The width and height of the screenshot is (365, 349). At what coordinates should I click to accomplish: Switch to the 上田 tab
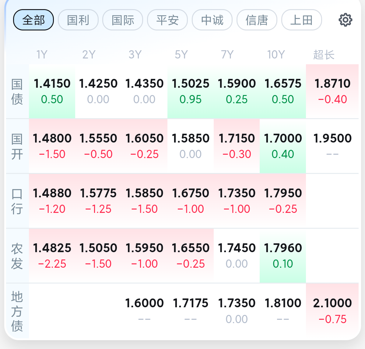(x=302, y=20)
